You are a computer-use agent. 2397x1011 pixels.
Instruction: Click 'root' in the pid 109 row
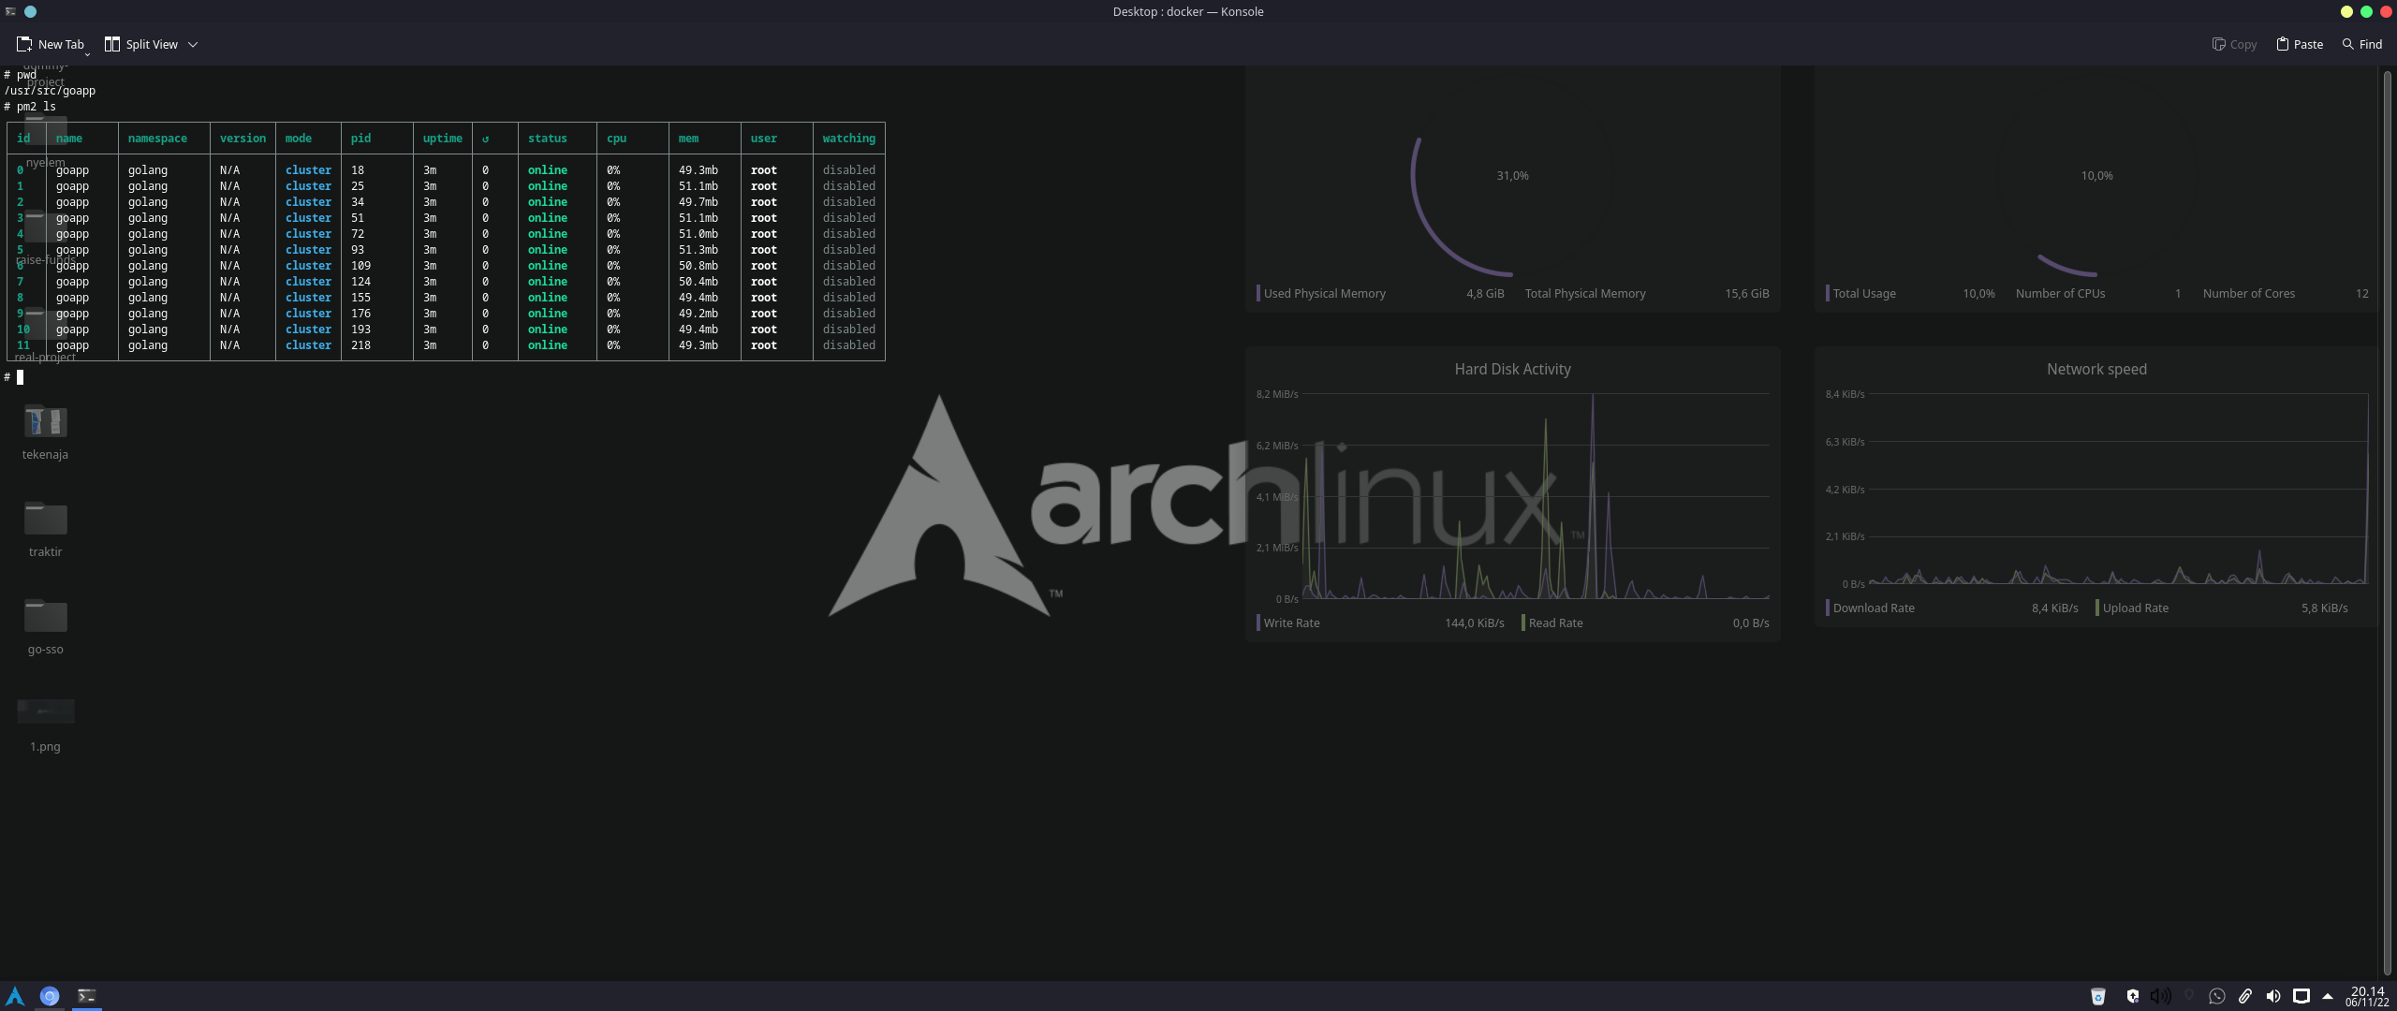(763, 266)
